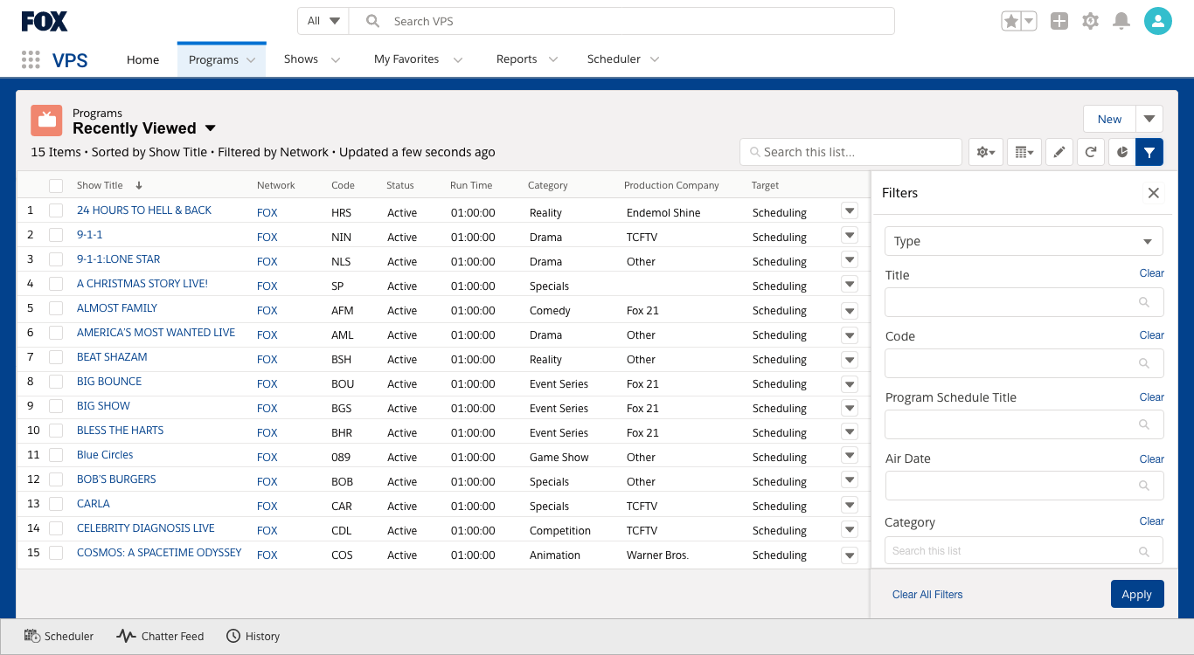Open History in utility bar
Image resolution: width=1194 pixels, height=655 pixels.
253,637
